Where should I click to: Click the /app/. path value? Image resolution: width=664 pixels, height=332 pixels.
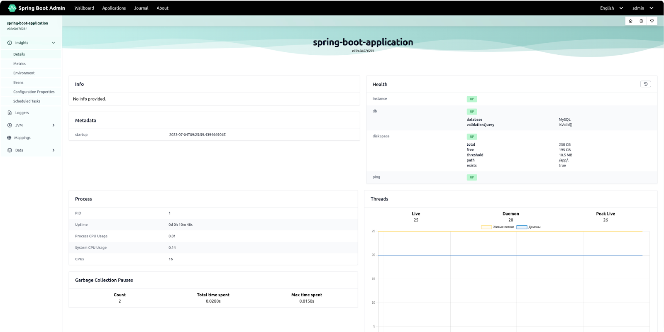564,160
